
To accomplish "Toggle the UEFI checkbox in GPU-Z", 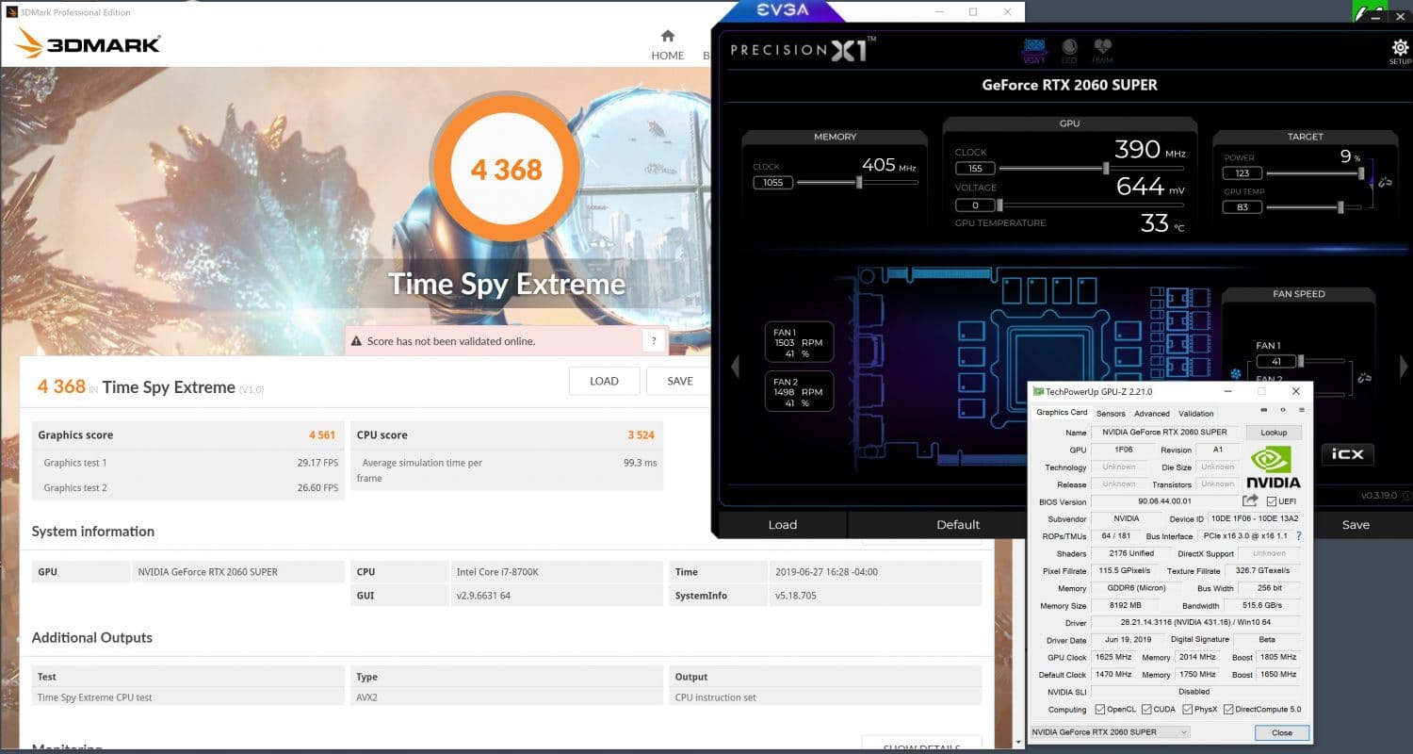I will (x=1272, y=501).
